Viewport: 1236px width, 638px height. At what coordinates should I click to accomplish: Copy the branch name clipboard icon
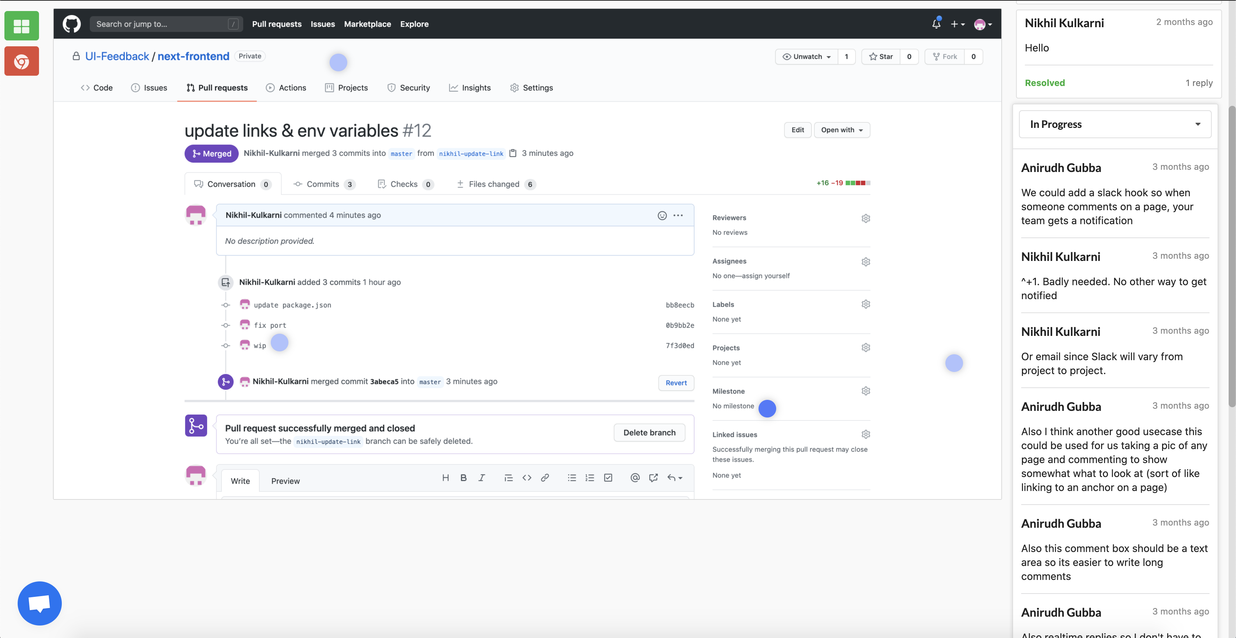[513, 153]
